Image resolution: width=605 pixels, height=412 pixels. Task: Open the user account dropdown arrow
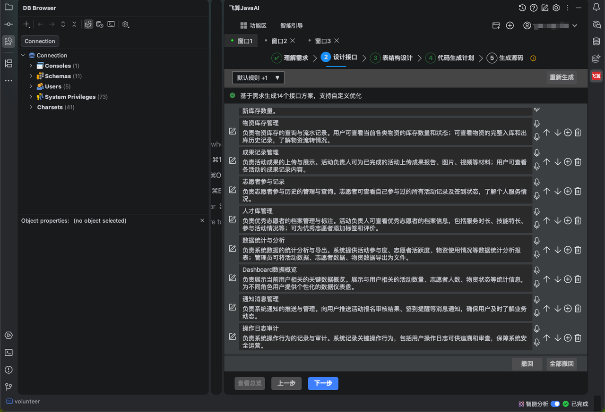pyautogui.click(x=575, y=25)
